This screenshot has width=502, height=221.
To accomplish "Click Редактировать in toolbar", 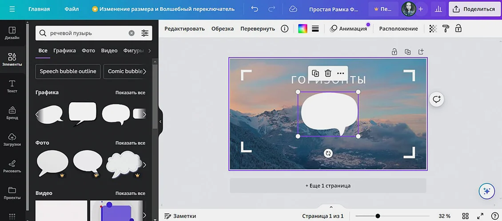I will click(184, 28).
